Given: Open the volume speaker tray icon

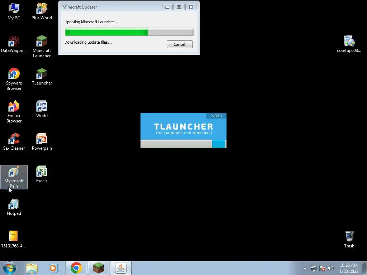Looking at the screenshot, I should [331, 268].
